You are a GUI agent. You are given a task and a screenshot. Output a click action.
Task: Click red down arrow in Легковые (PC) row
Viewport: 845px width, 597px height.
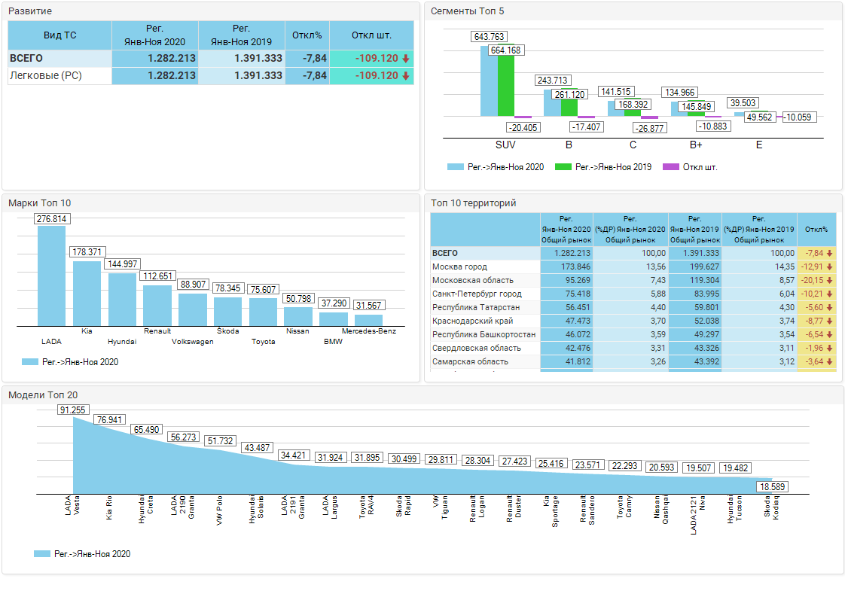(x=405, y=76)
